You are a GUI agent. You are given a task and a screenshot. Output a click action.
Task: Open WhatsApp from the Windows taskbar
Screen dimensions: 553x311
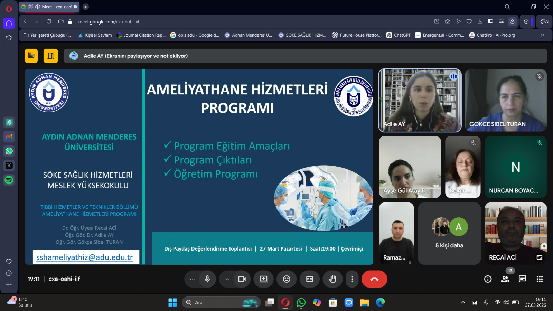click(301, 303)
